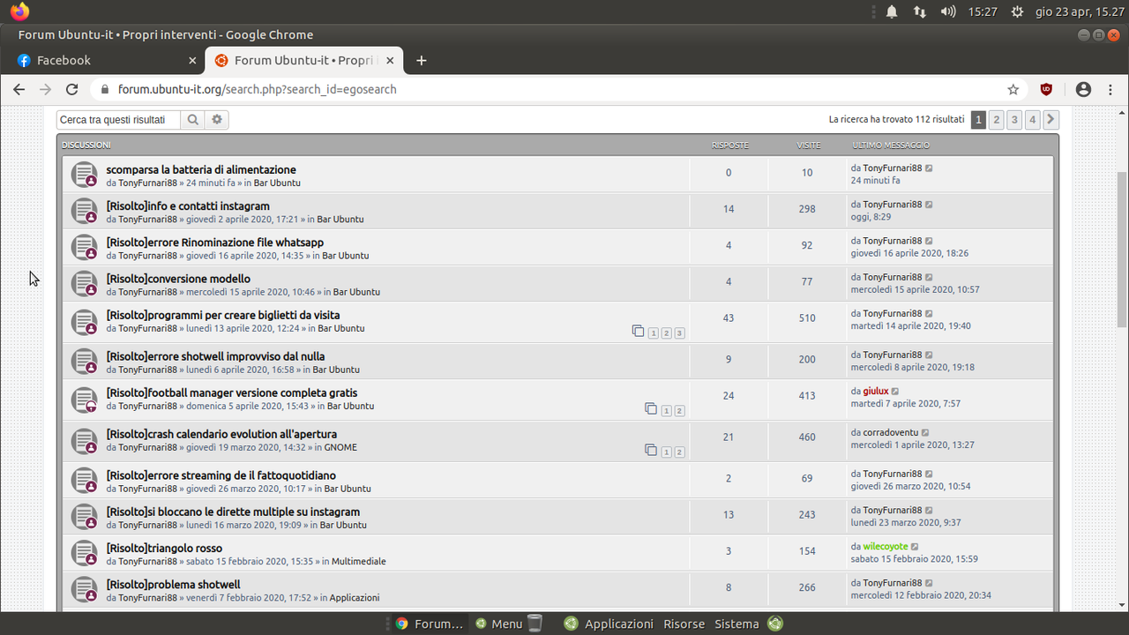Jump to last post by giulux

[895, 391]
